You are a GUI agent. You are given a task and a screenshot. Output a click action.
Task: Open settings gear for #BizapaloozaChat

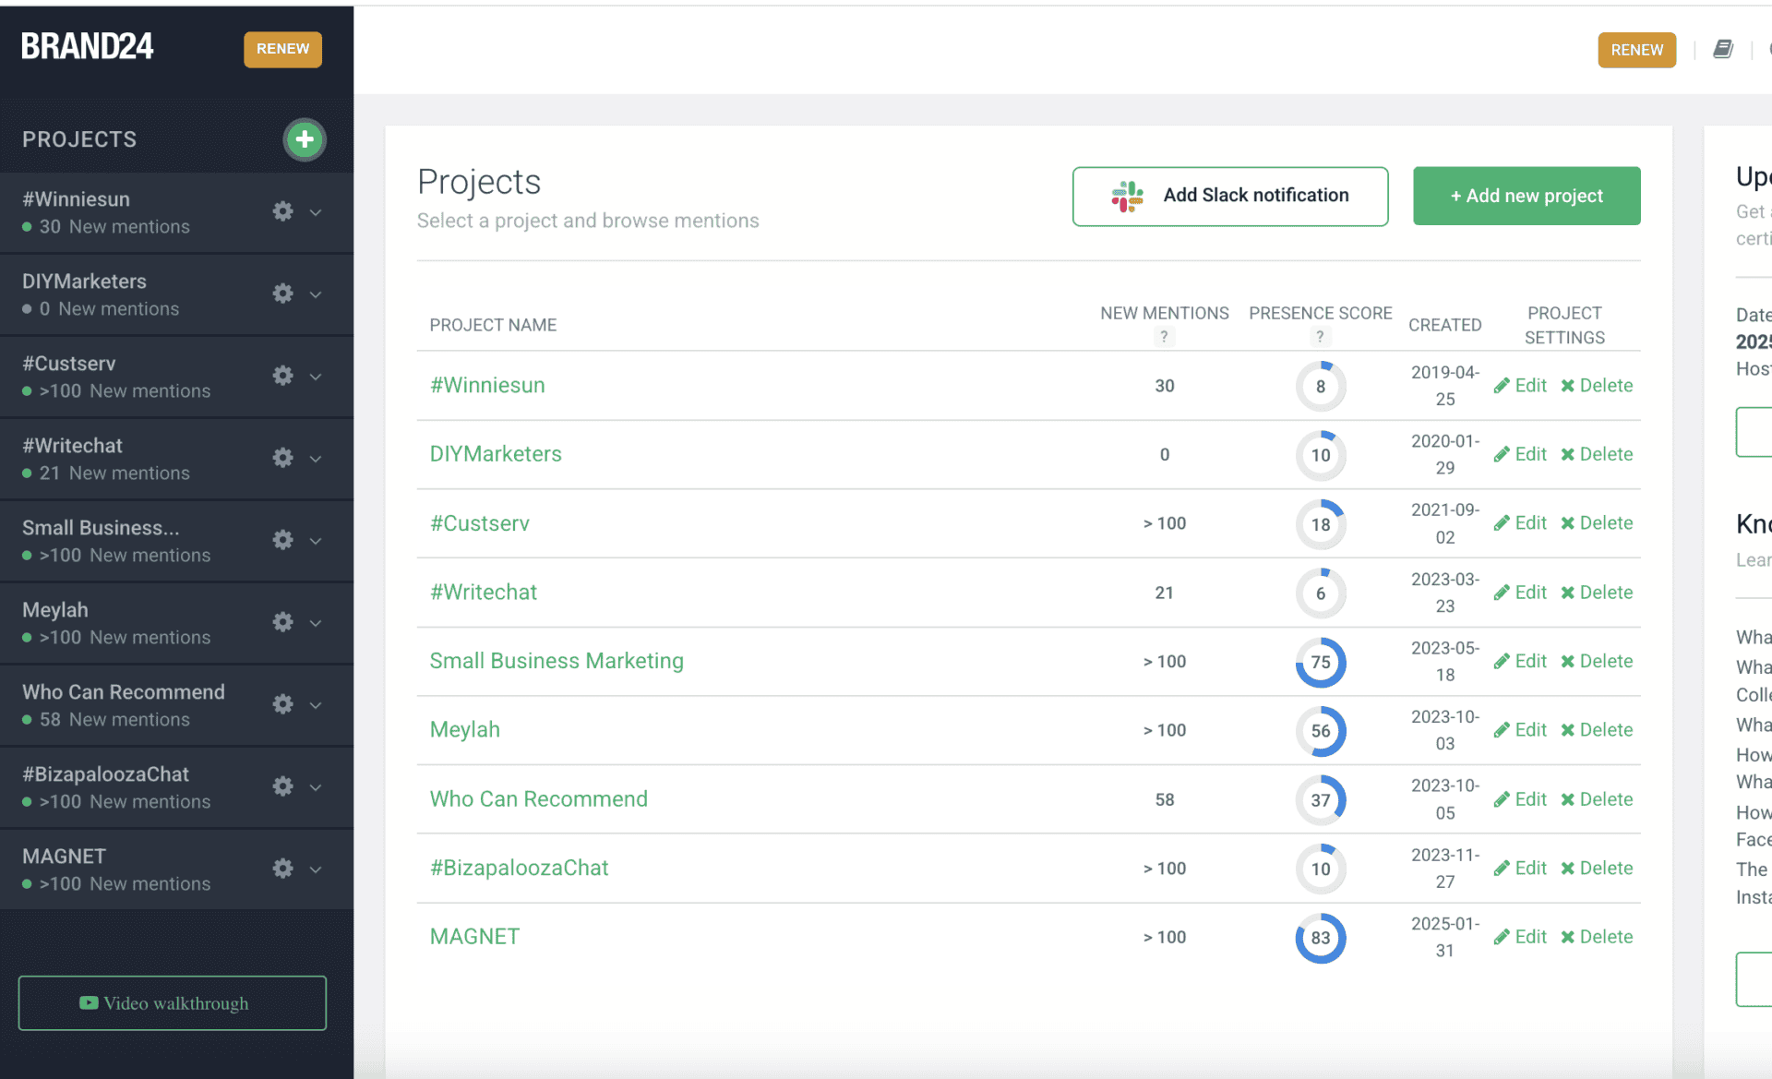[x=282, y=786]
